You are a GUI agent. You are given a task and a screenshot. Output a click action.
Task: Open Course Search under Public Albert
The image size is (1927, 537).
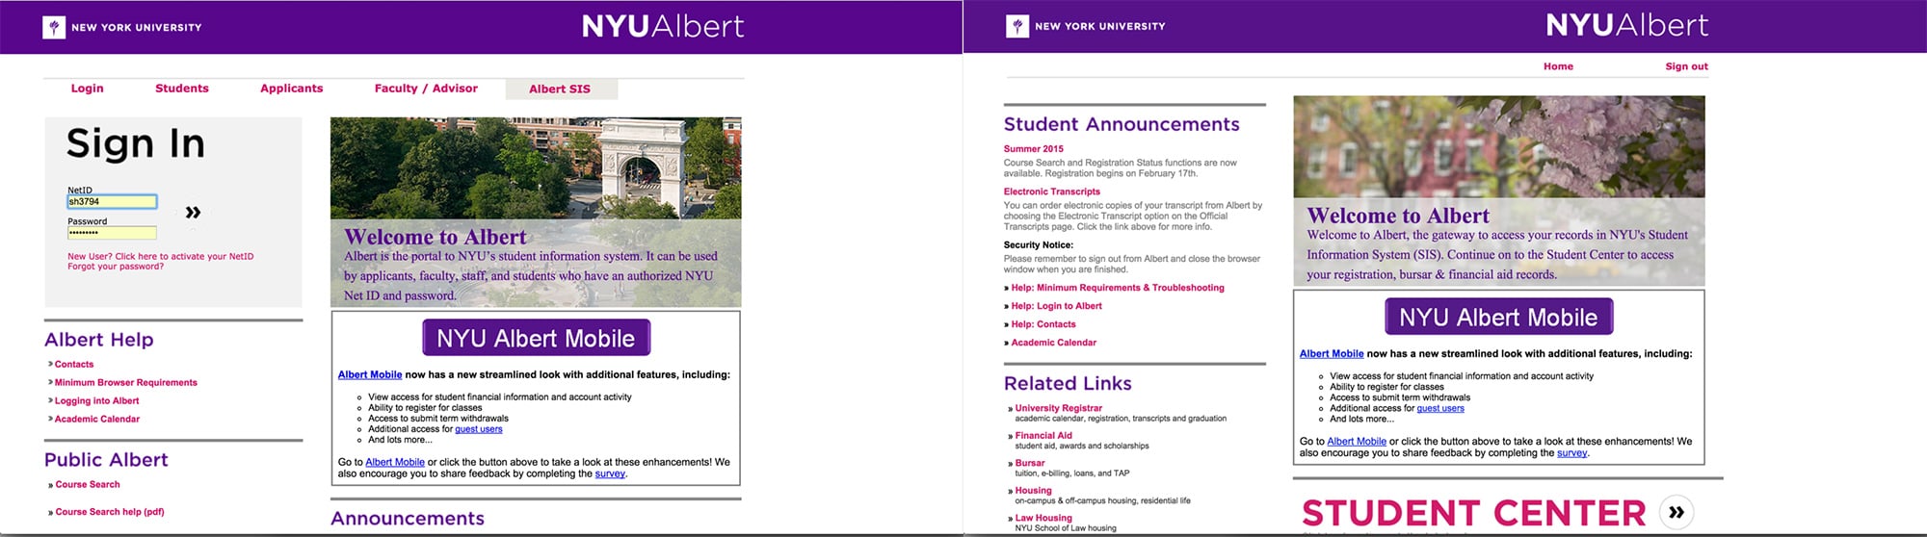click(88, 485)
